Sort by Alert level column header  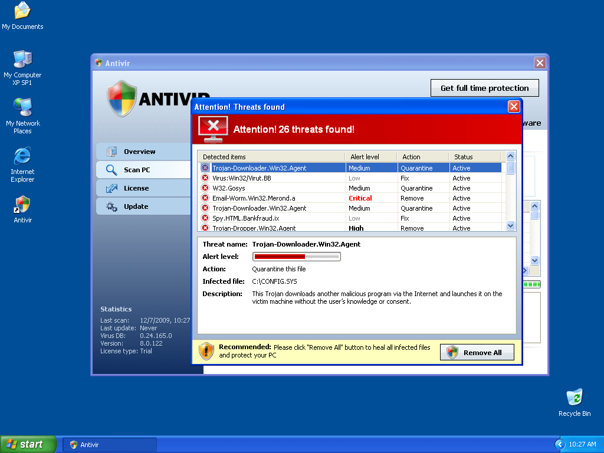point(365,157)
